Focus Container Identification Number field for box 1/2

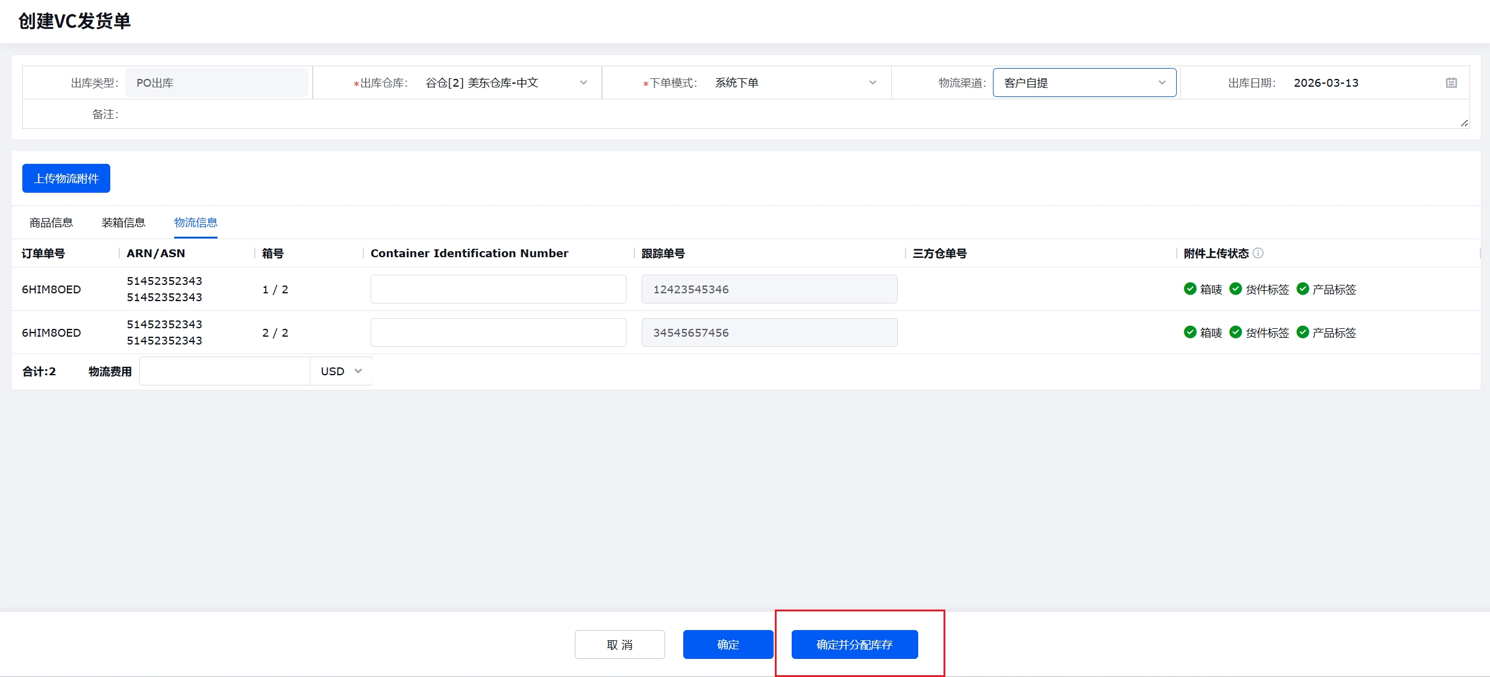(x=498, y=289)
